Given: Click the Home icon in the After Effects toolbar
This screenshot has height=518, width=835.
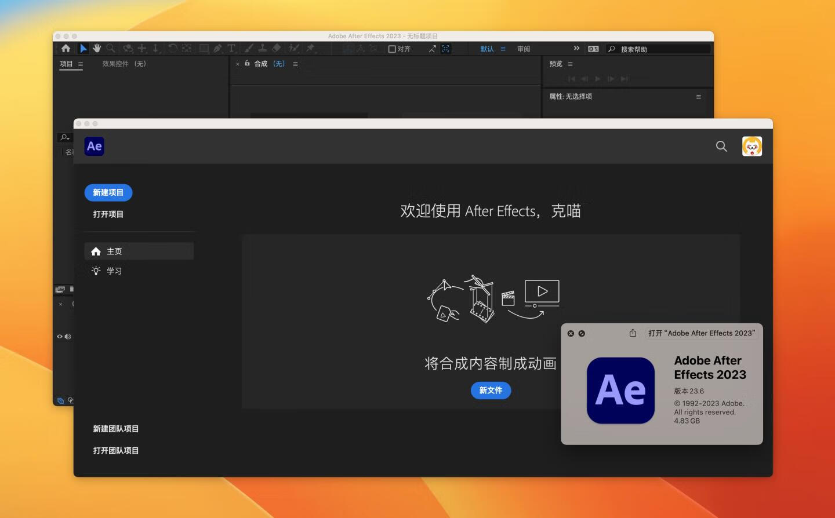Looking at the screenshot, I should (x=66, y=49).
